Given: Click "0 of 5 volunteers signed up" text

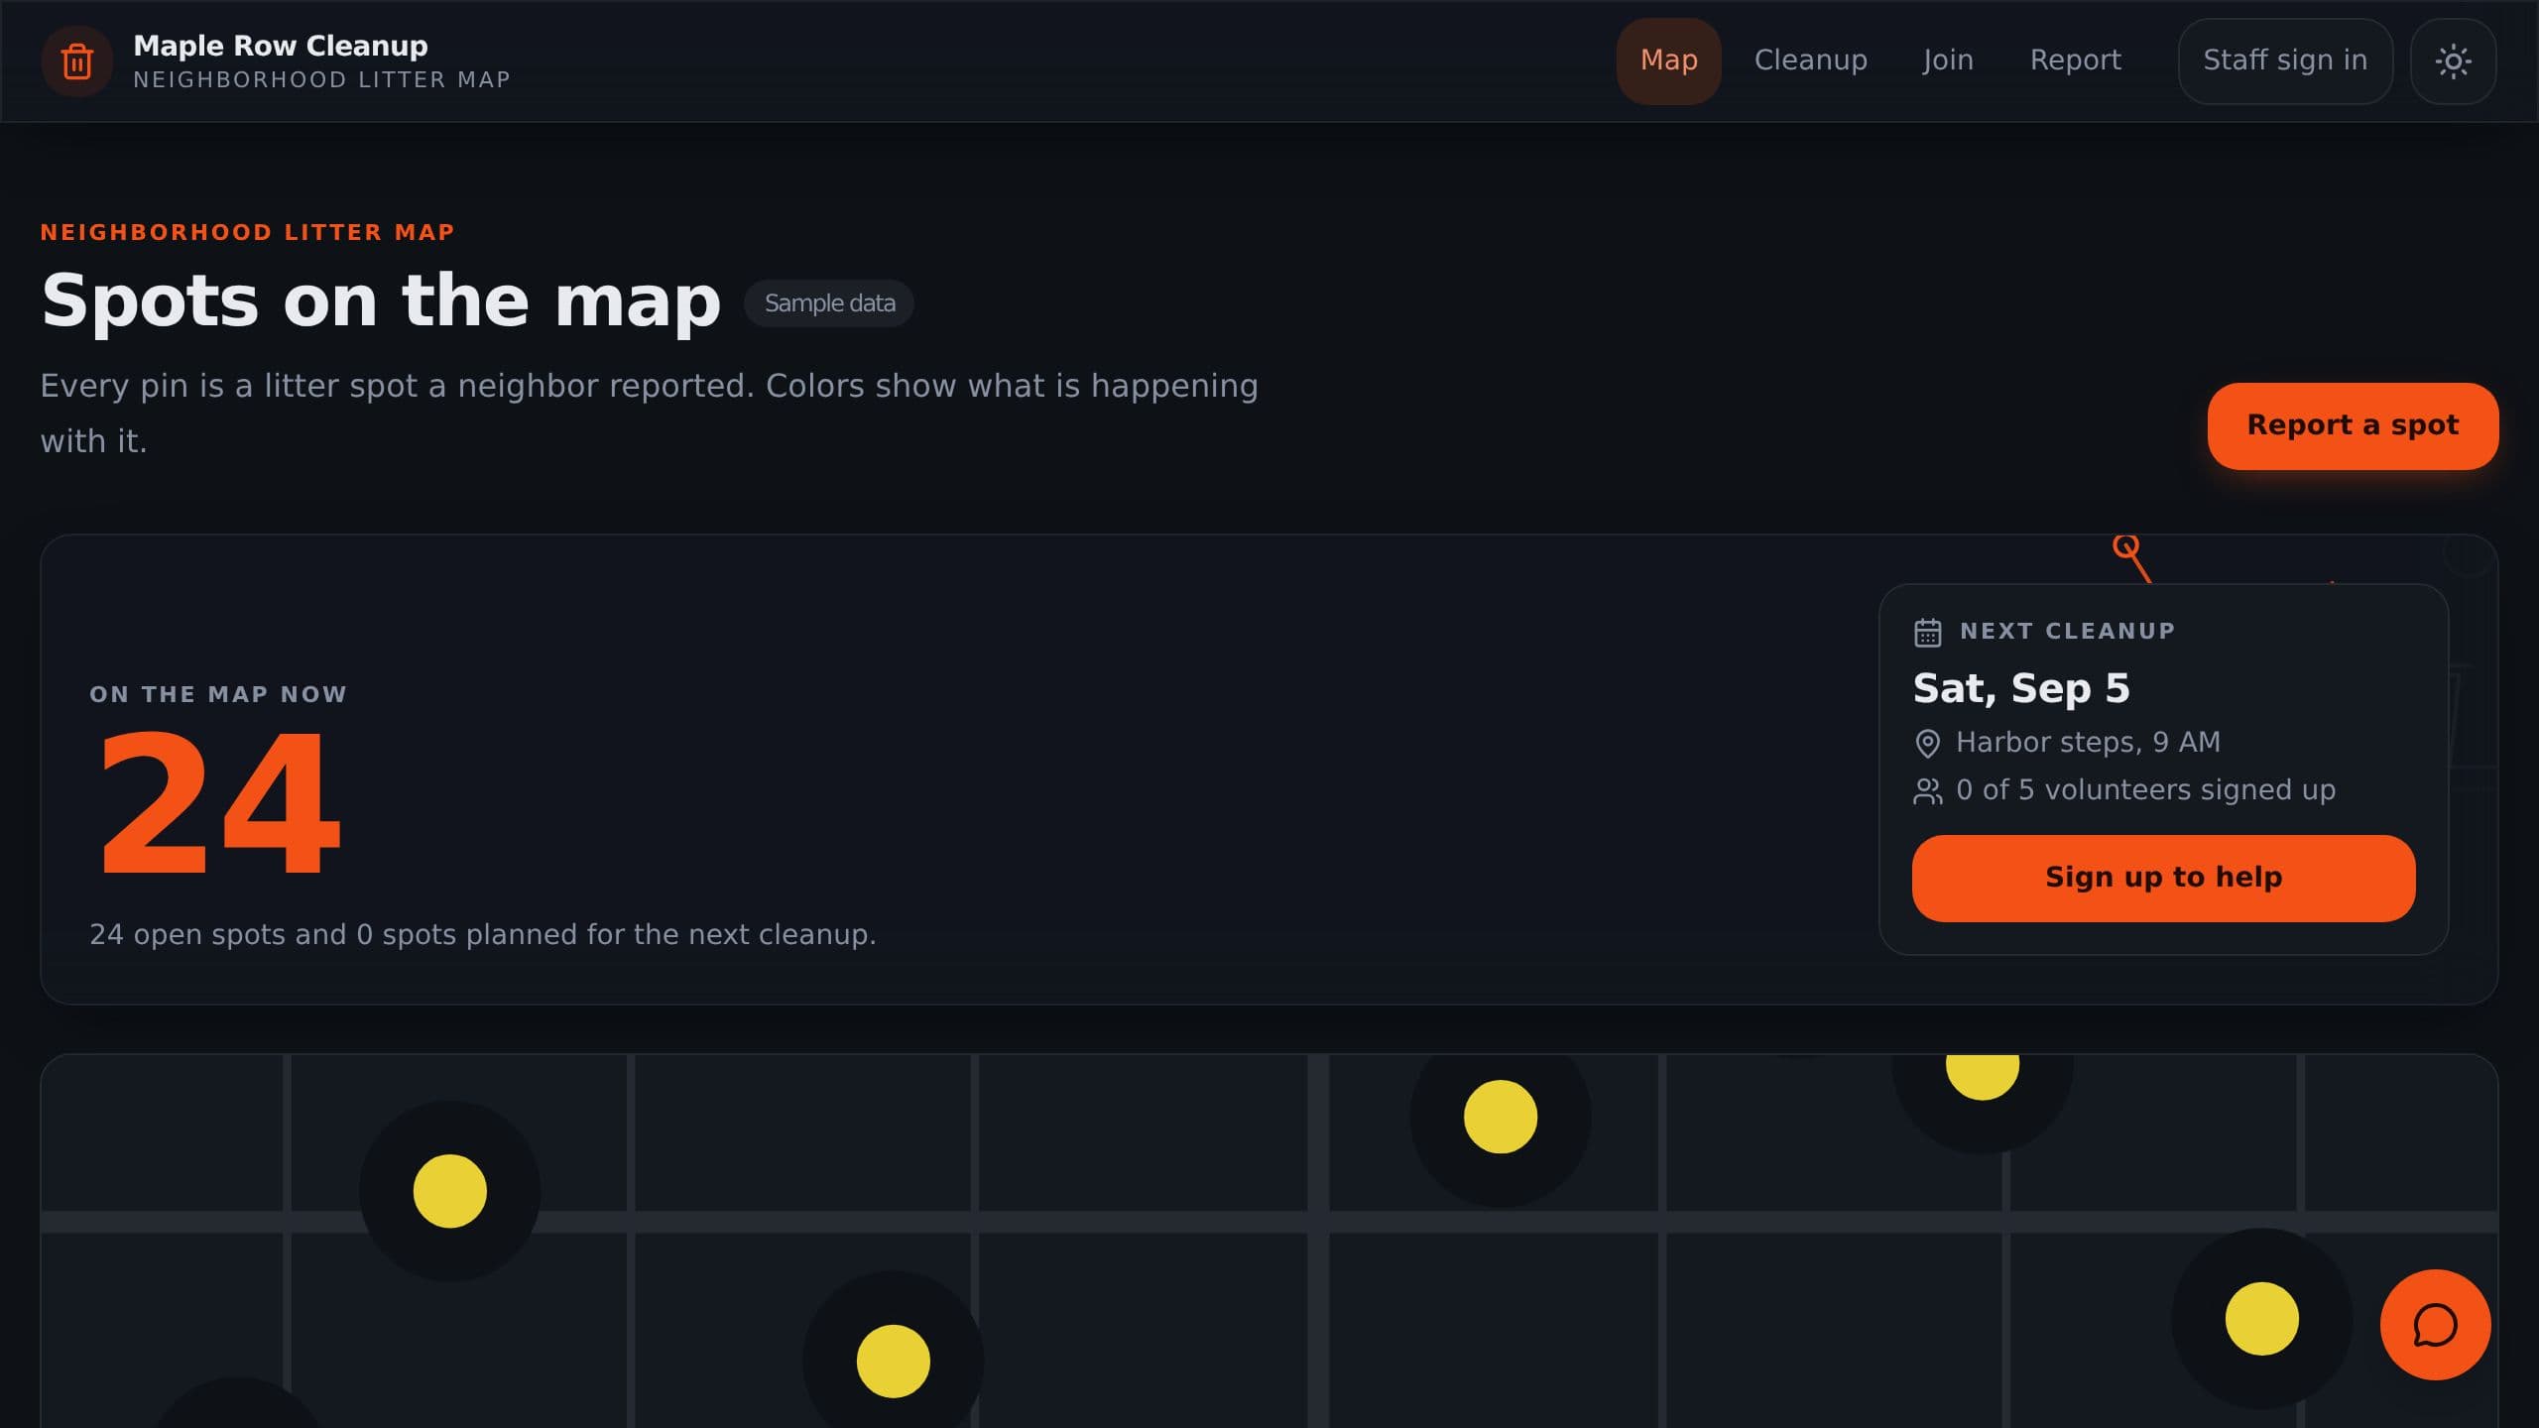Looking at the screenshot, I should [x=2145, y=789].
